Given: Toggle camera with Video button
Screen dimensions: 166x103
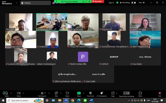Looking at the screenshot, I should pos(19,94).
